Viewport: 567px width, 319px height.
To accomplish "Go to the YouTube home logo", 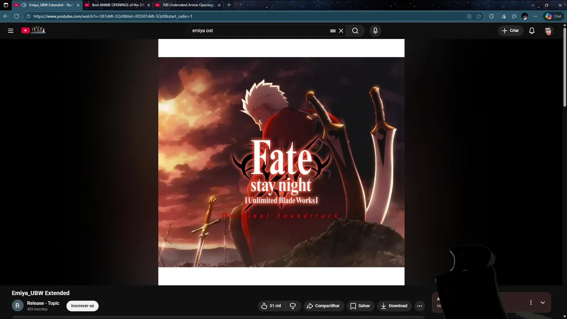I will click(34, 30).
